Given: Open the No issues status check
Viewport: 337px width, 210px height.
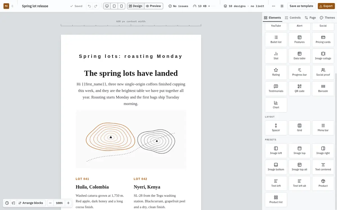Looking at the screenshot, I should pos(179,6).
